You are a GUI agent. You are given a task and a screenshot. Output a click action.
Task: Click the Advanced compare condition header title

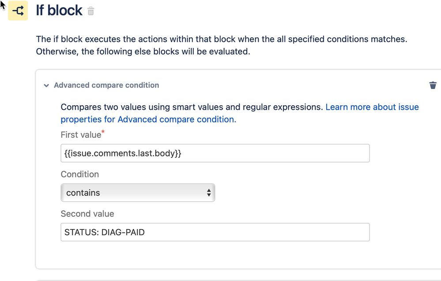click(x=106, y=85)
